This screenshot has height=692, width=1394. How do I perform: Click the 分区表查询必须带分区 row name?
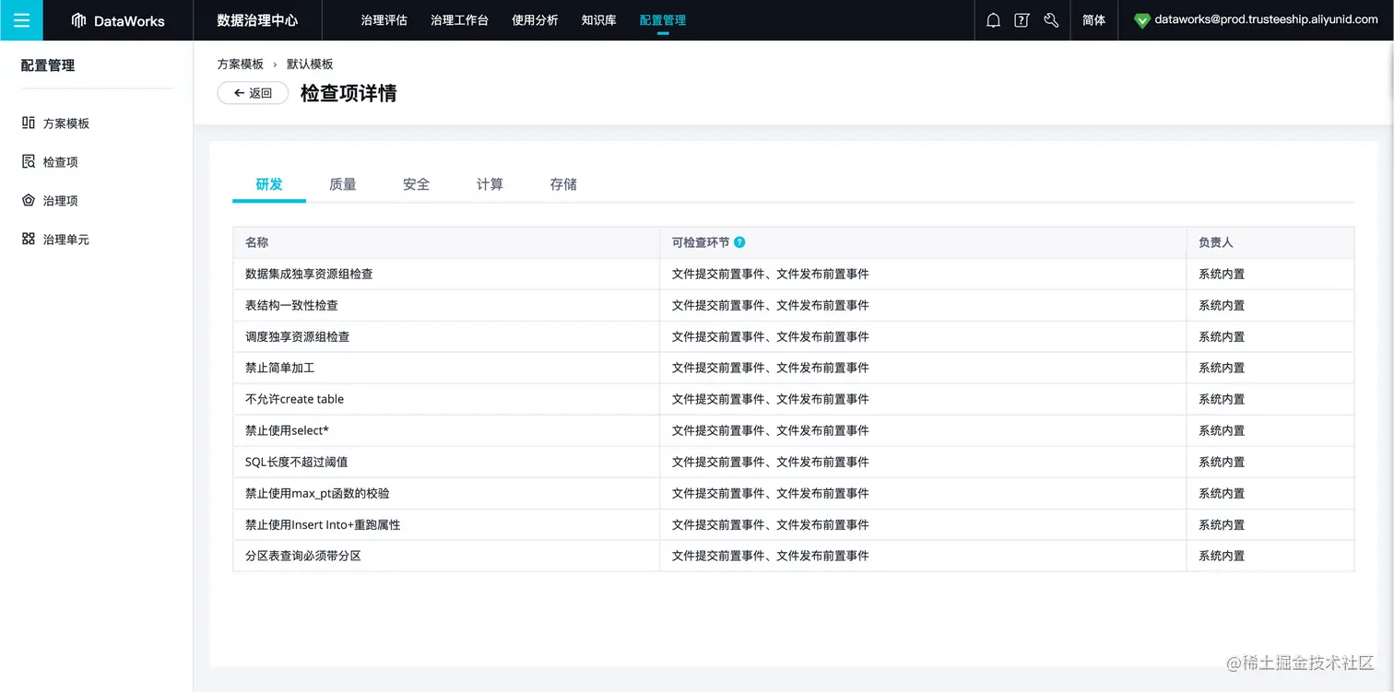click(303, 556)
